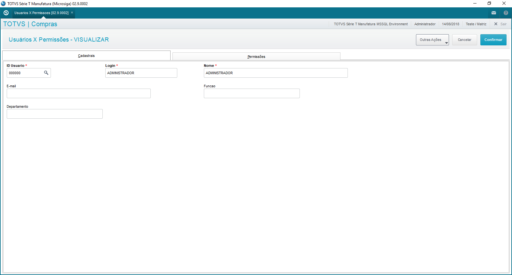Click the magnifier search icon in ID Usuario

tap(46, 73)
